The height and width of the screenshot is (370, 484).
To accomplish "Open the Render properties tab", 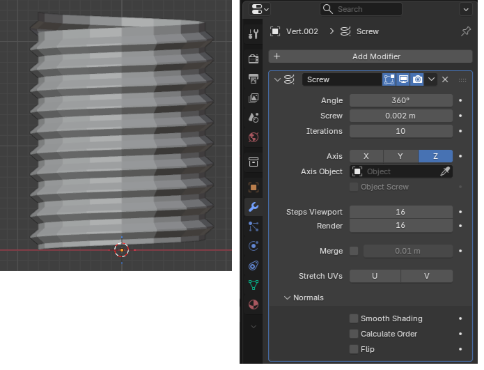I will coord(253,58).
